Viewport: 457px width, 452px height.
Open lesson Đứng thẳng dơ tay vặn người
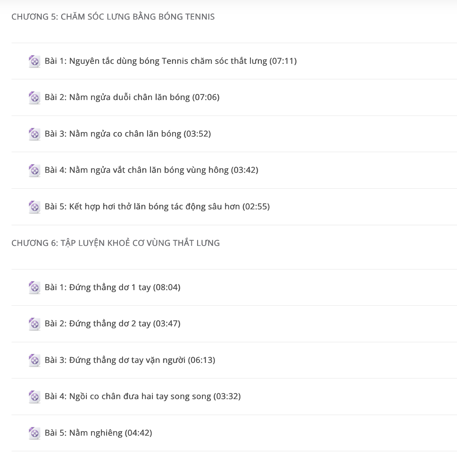click(x=130, y=360)
